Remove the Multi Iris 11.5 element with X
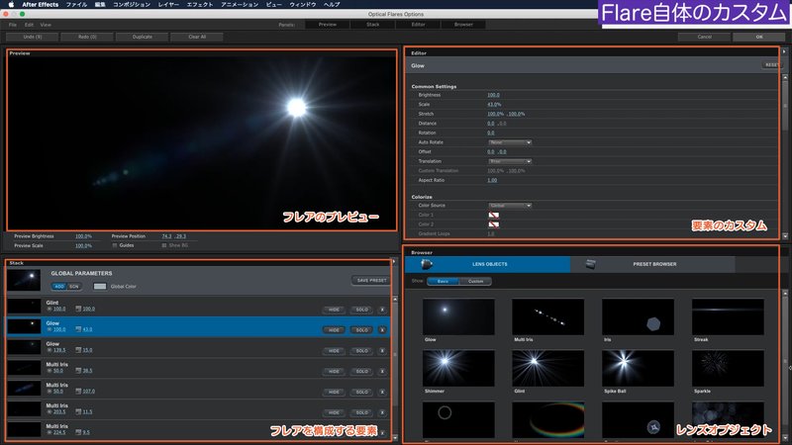 [x=382, y=412]
